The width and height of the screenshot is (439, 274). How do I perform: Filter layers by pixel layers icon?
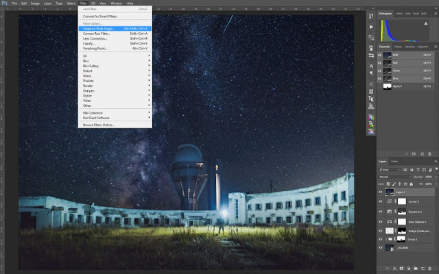(405, 170)
